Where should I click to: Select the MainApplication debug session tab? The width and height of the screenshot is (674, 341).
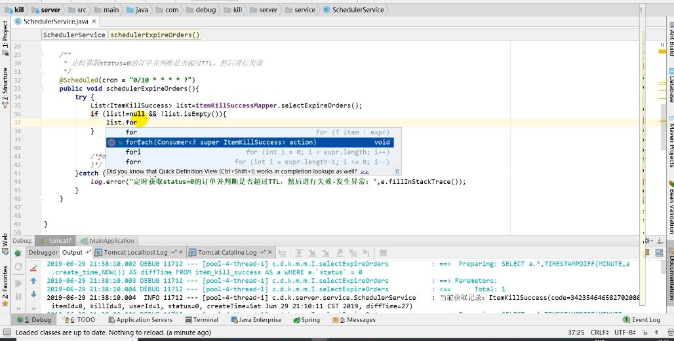108,241
